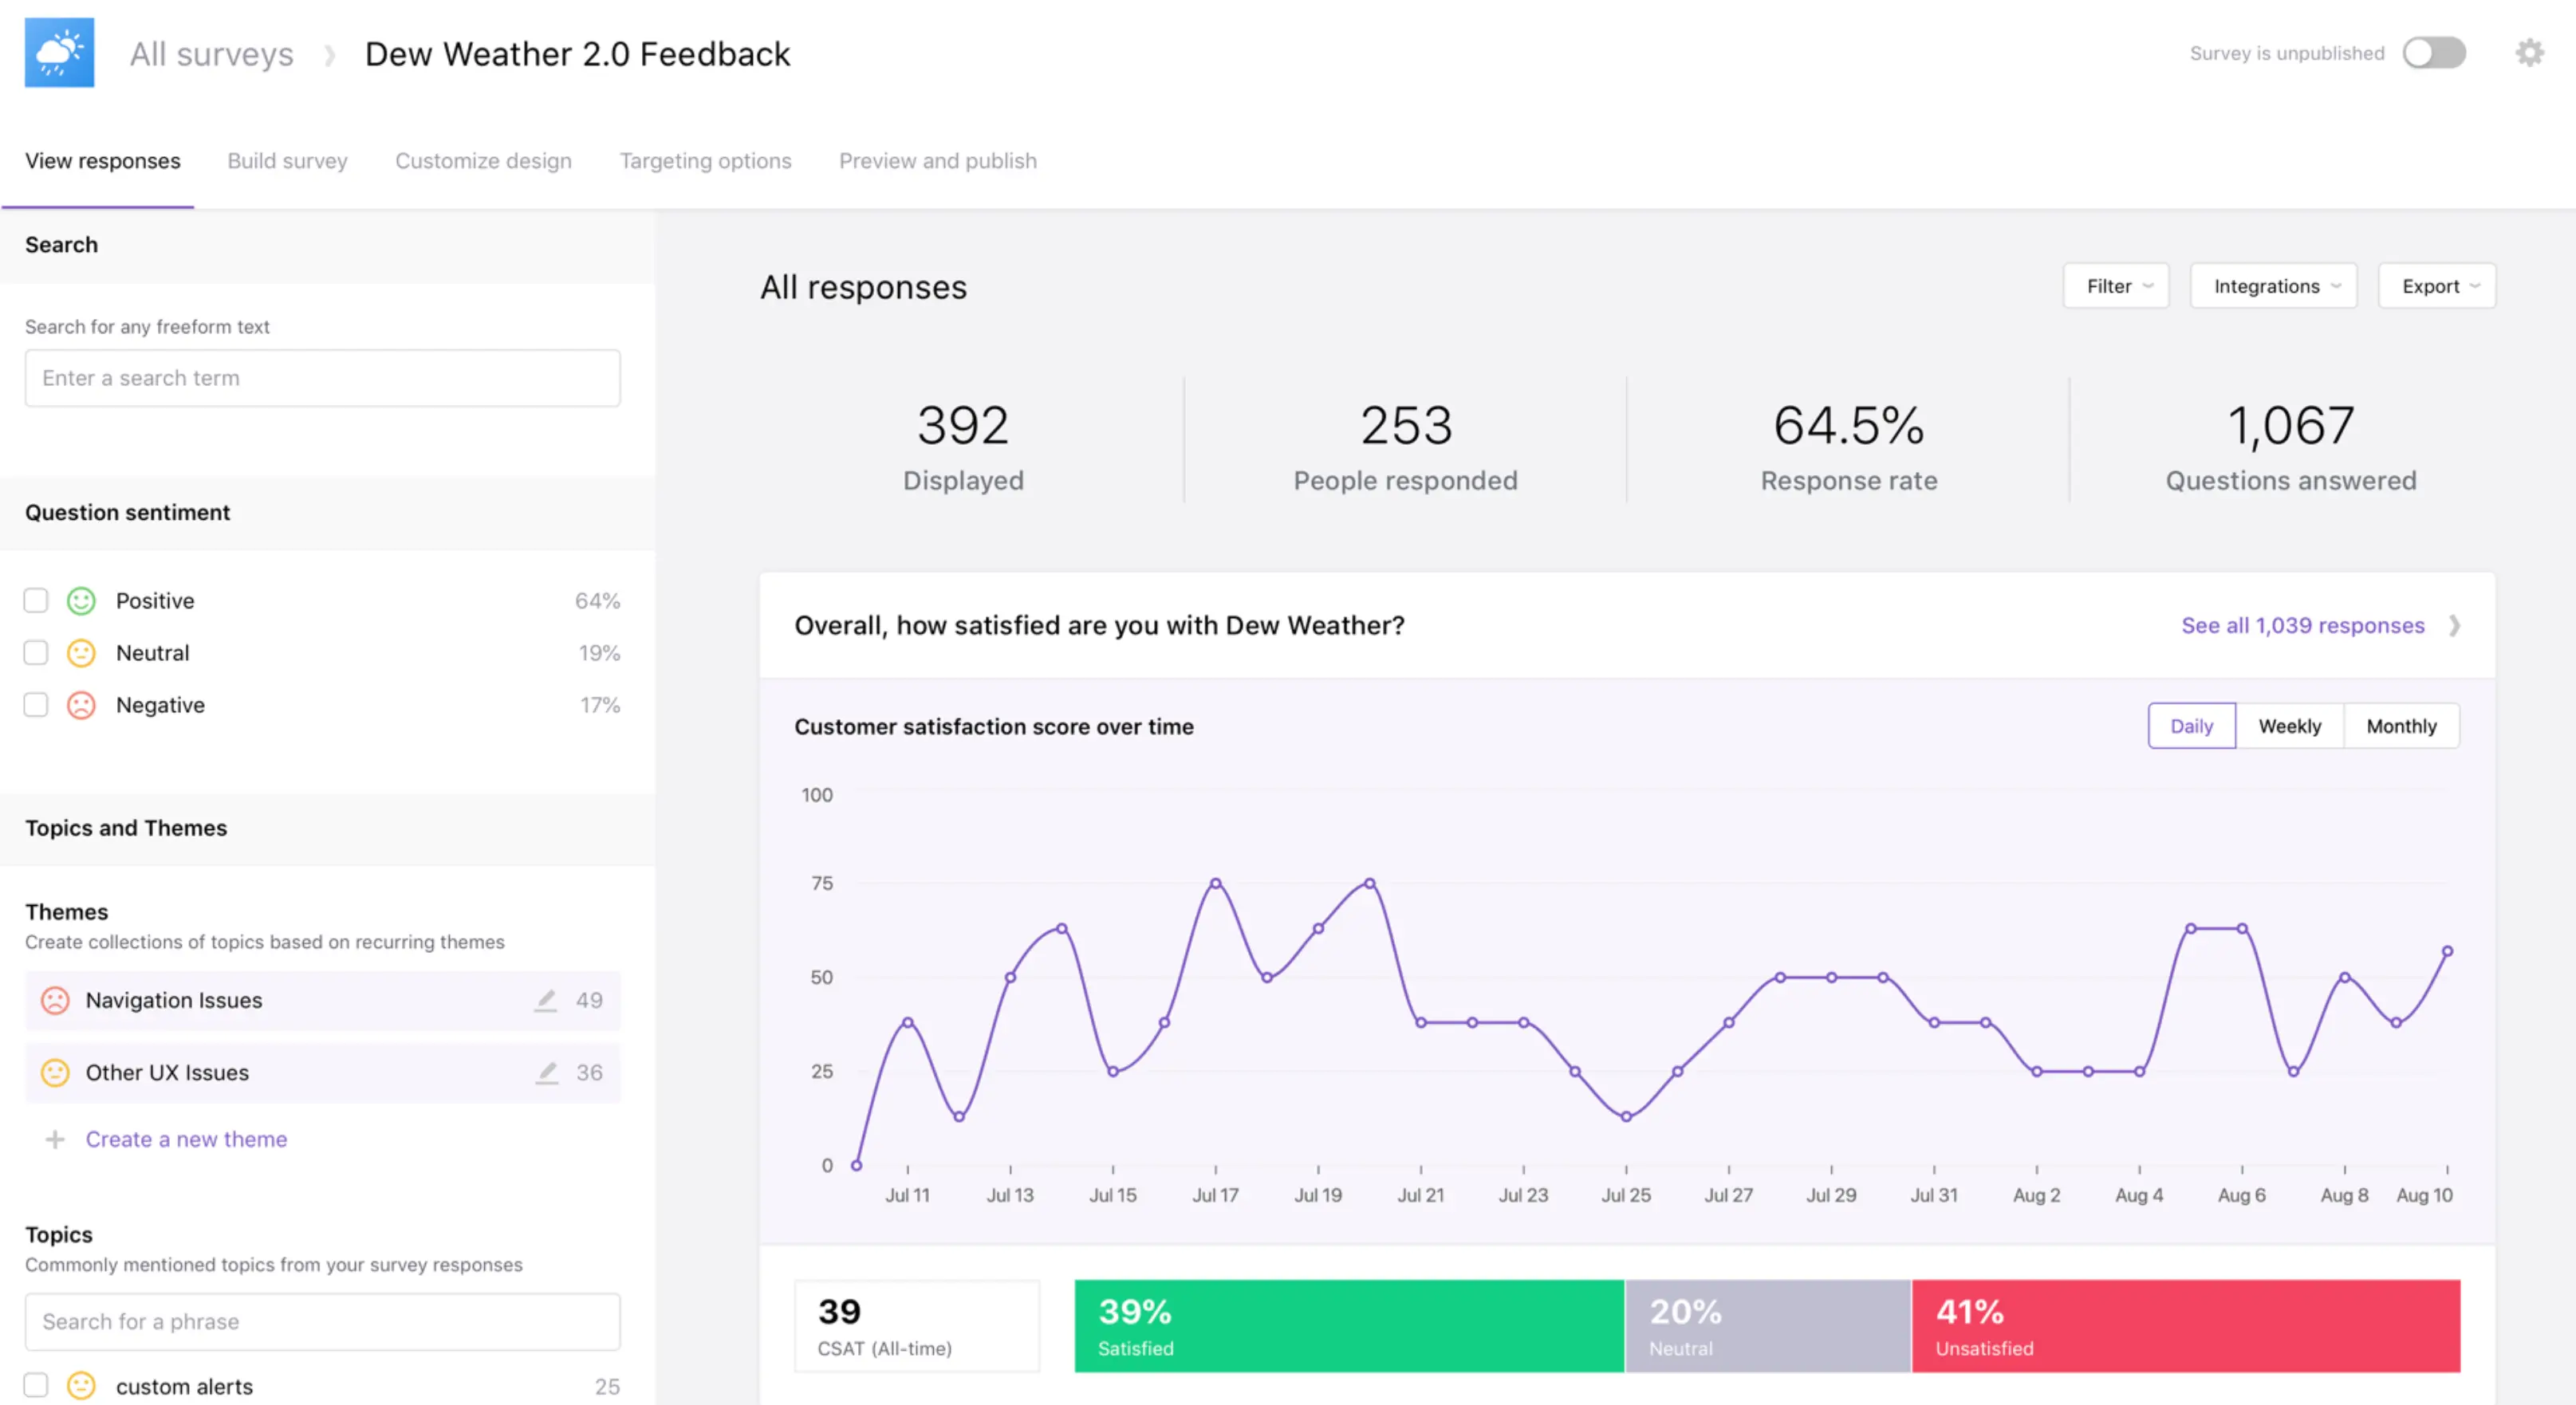Switch to the Build survey tab
2576x1405 pixels.
[x=287, y=161]
